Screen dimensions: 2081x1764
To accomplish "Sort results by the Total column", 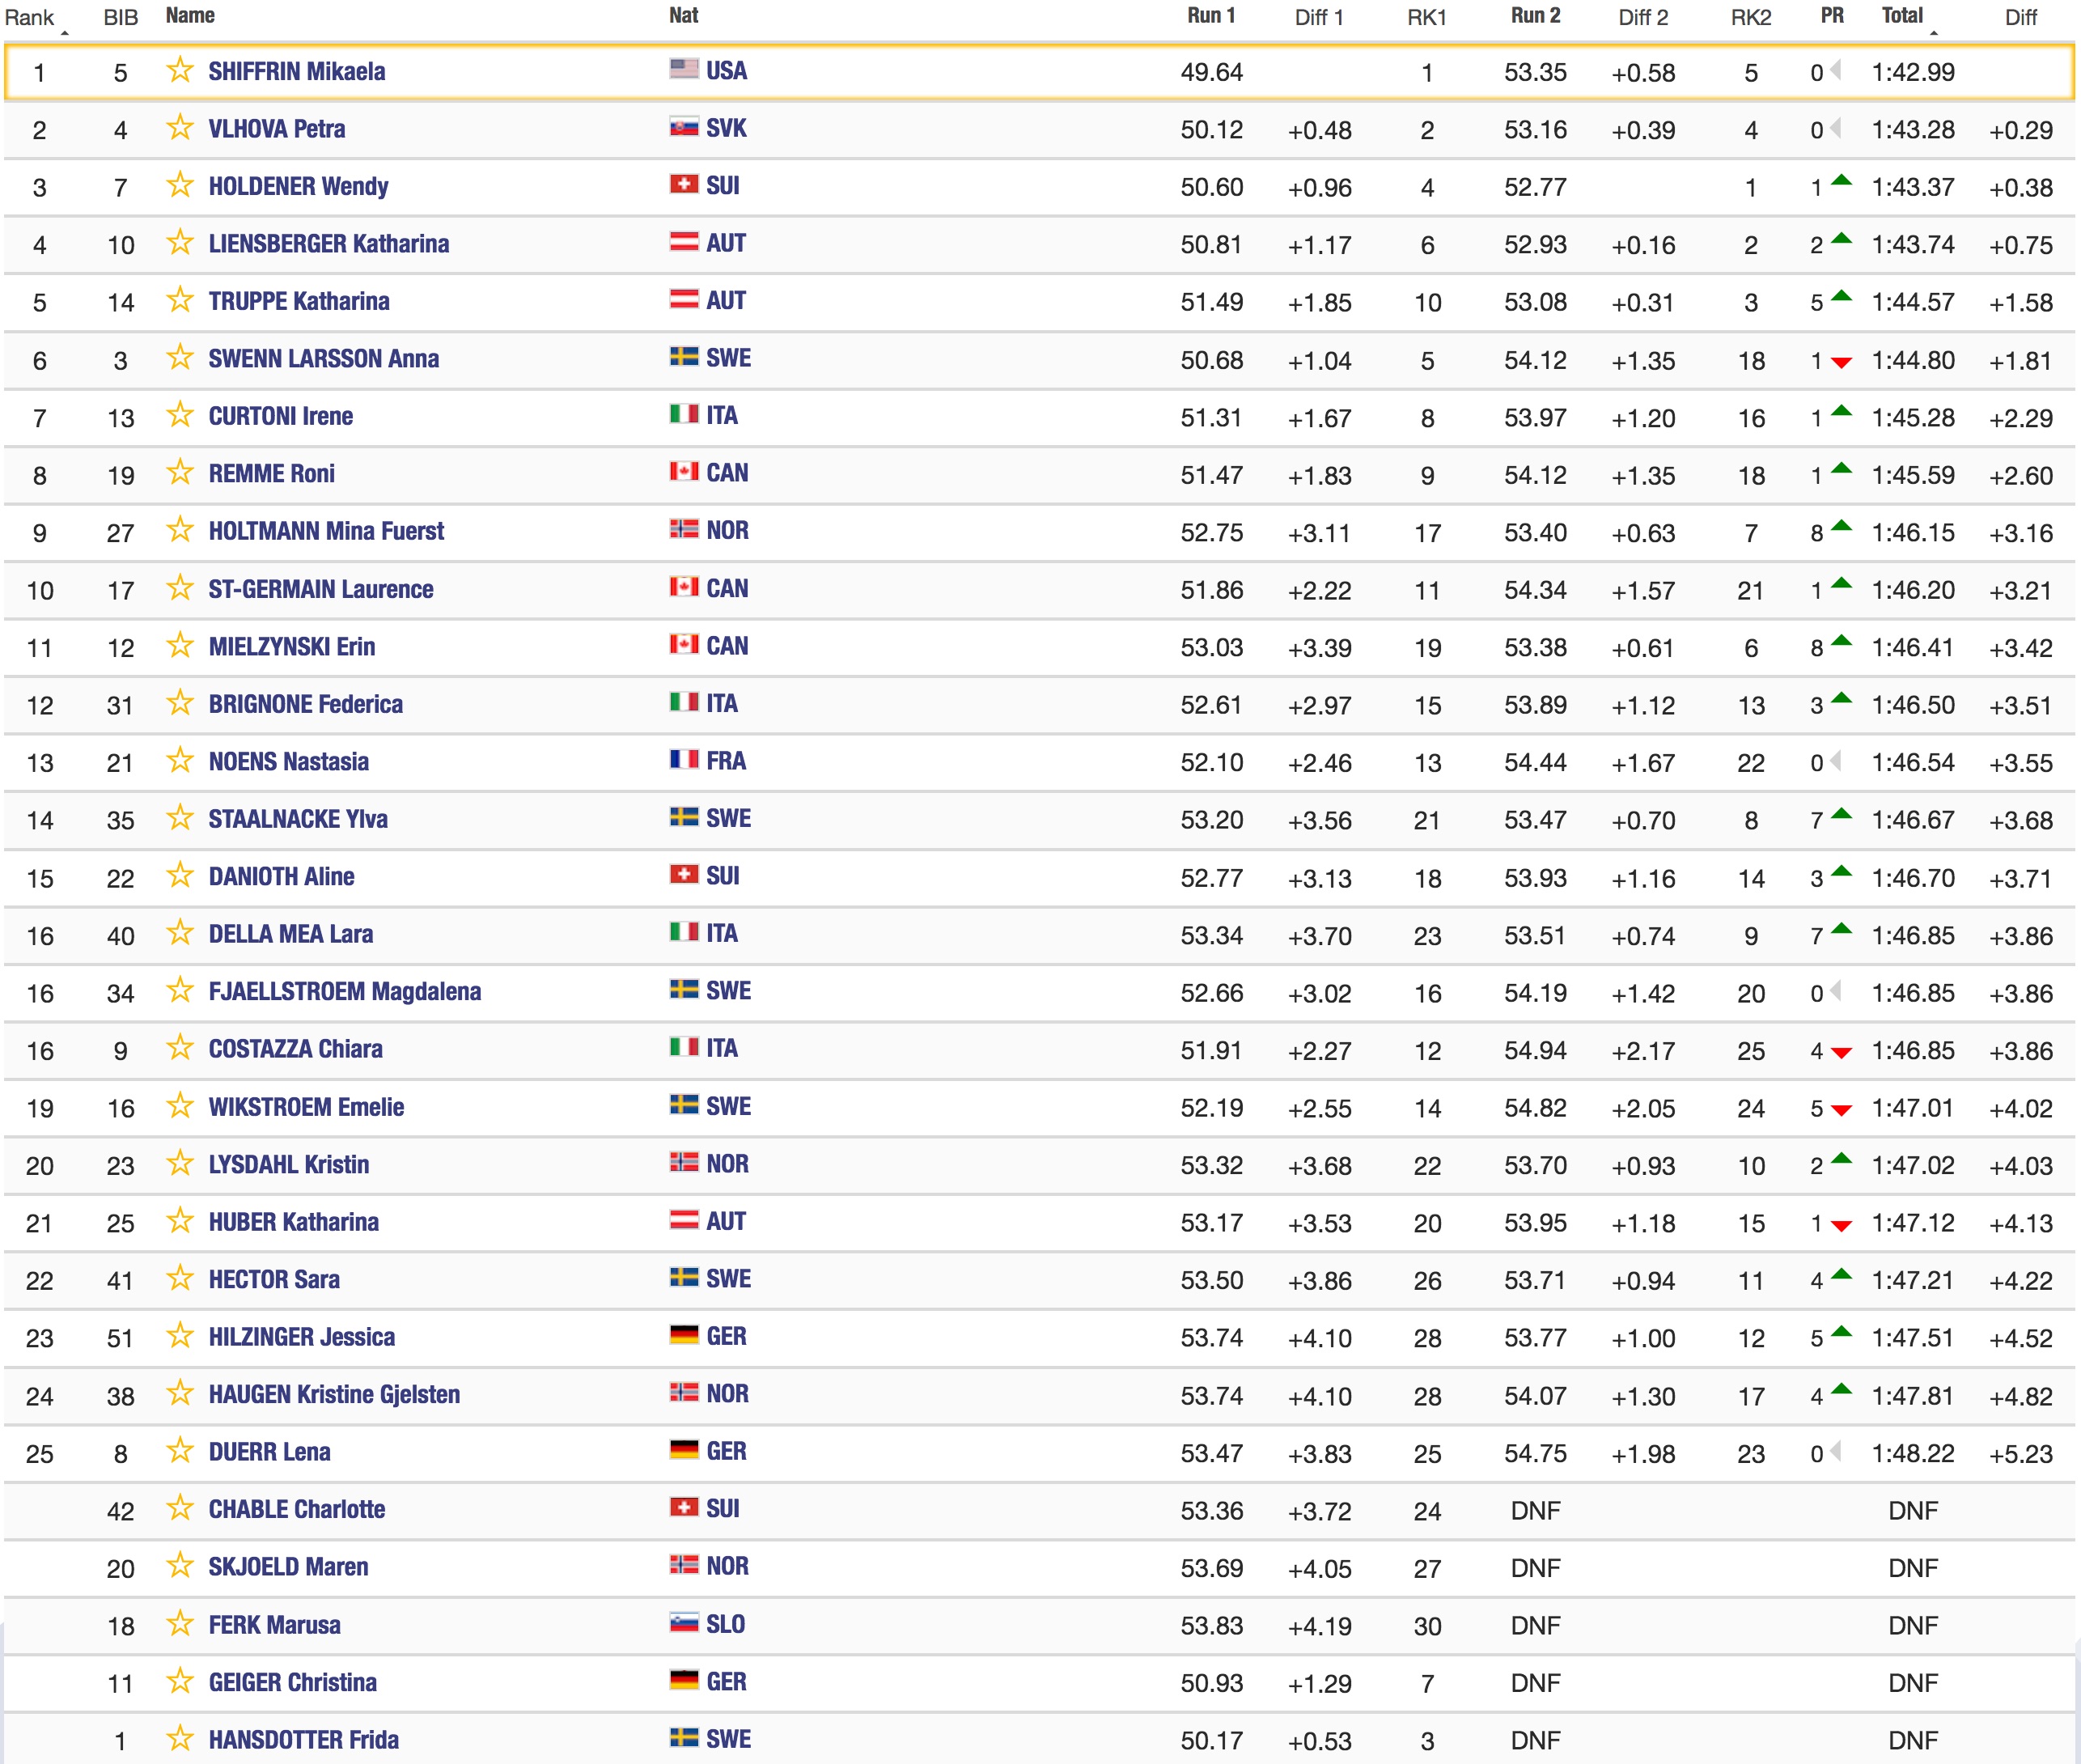I will [1902, 15].
